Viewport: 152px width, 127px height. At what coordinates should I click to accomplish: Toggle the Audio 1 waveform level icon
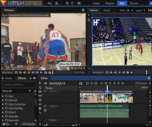[45, 110]
